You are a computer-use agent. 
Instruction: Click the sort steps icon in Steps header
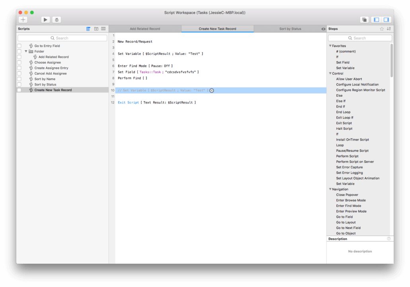click(389, 29)
